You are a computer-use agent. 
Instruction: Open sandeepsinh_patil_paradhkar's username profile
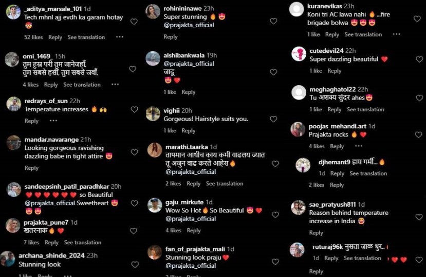[x=67, y=186]
